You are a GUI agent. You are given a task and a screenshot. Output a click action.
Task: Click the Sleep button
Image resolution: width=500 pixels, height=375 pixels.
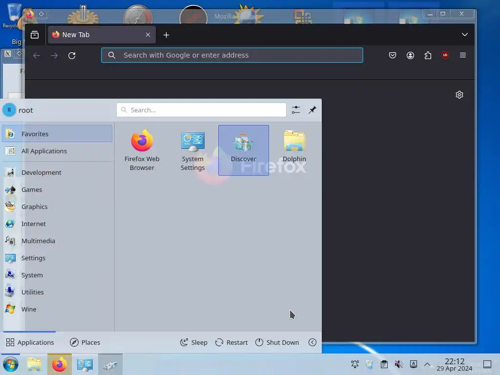click(x=194, y=342)
